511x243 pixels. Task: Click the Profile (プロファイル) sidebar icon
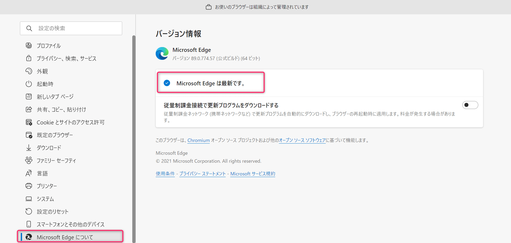tap(29, 45)
